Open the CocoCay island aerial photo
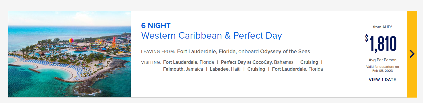Screen dimensions: 423x103 [70, 54]
